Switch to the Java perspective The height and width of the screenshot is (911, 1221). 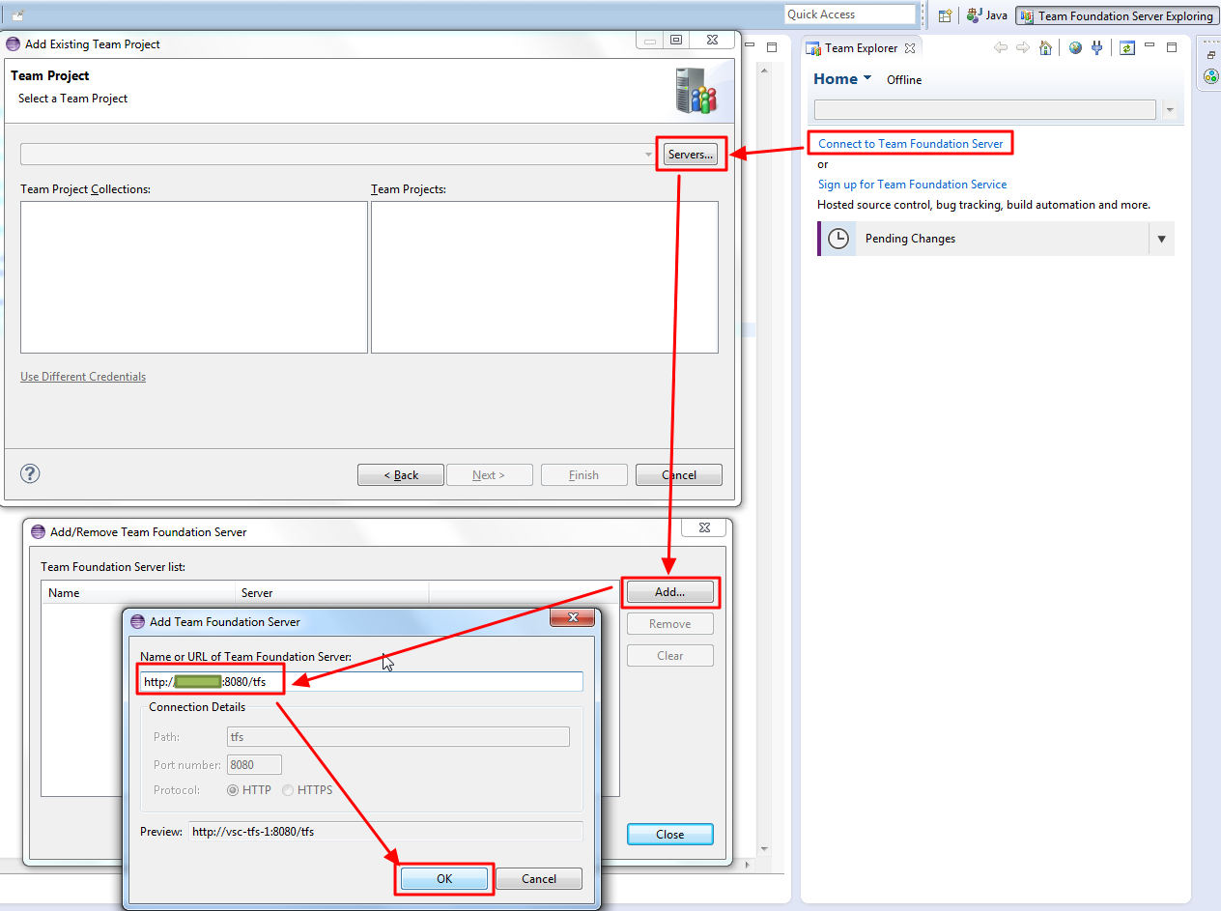[987, 15]
